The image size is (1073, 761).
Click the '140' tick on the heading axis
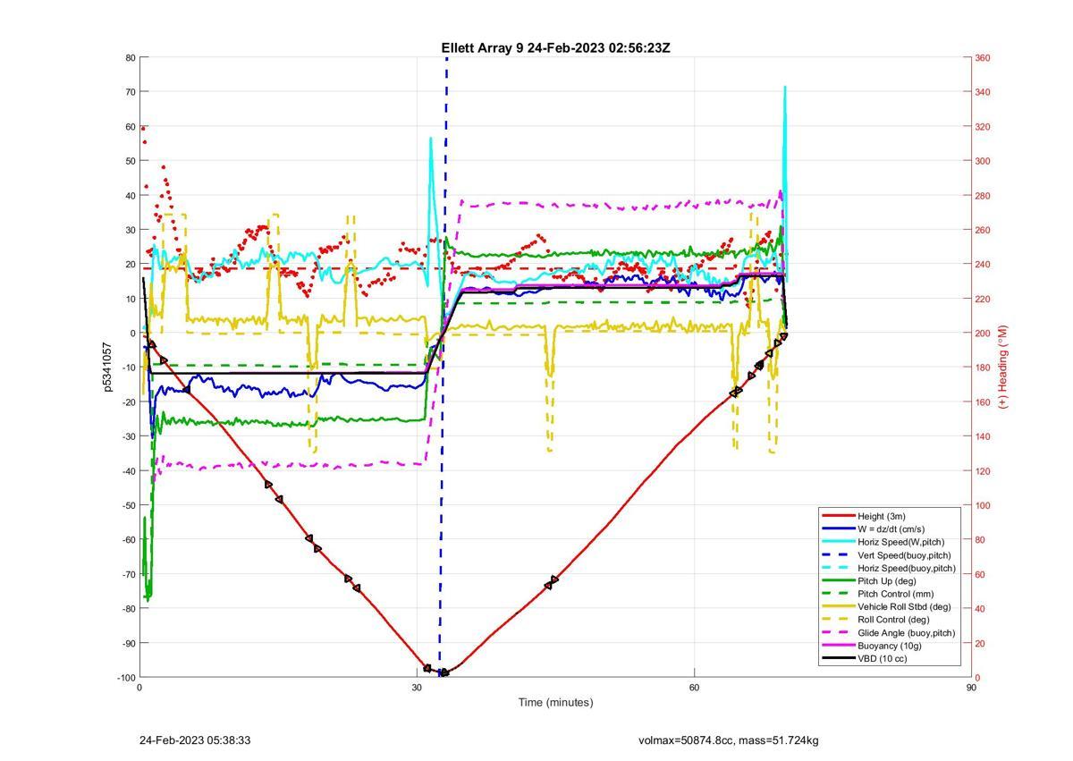[982, 436]
